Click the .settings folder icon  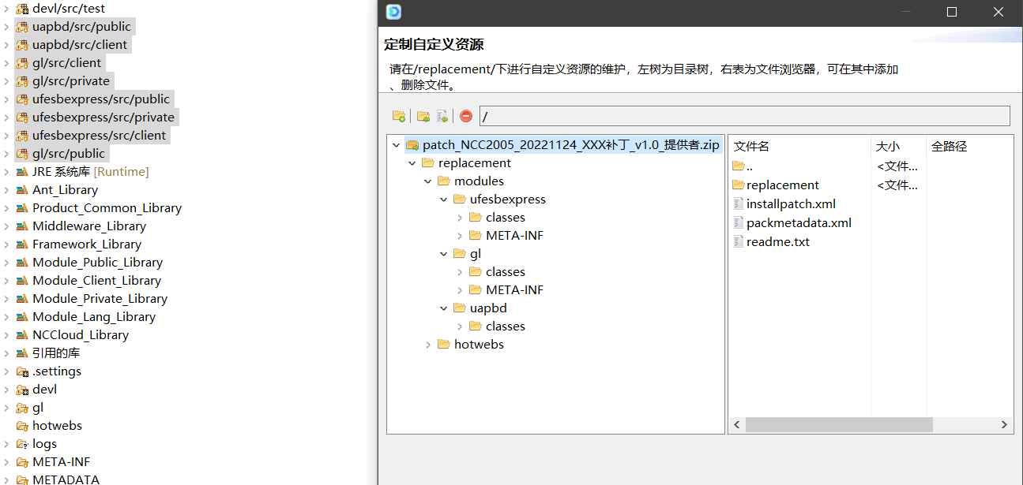(x=22, y=371)
